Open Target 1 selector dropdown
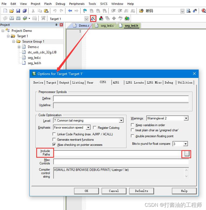This screenshot has width=206, height=210. 87,19
